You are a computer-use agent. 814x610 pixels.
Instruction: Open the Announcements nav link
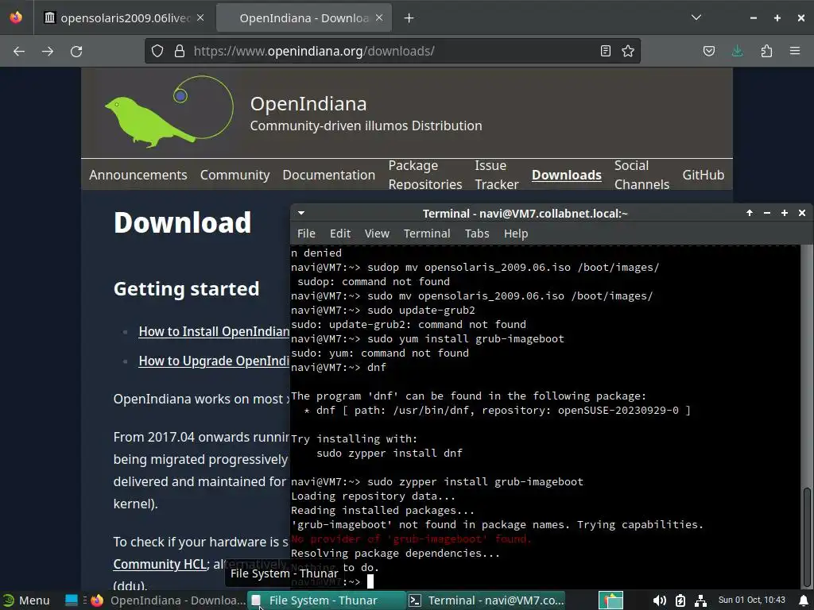(138, 175)
